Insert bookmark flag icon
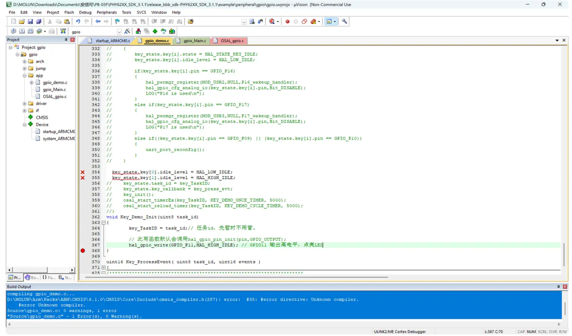572x336 pixels. coord(117,22)
